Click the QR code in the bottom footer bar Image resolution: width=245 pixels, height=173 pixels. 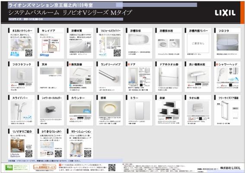tap(112, 167)
